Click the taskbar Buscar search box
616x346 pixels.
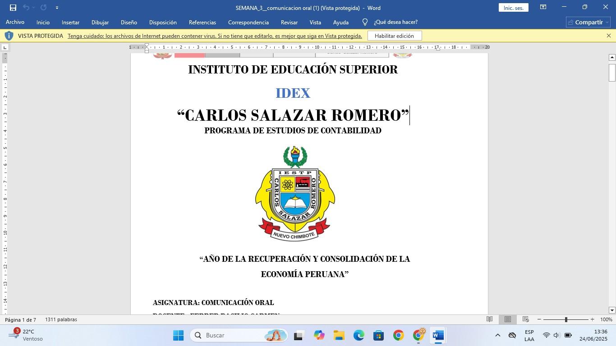click(x=239, y=336)
